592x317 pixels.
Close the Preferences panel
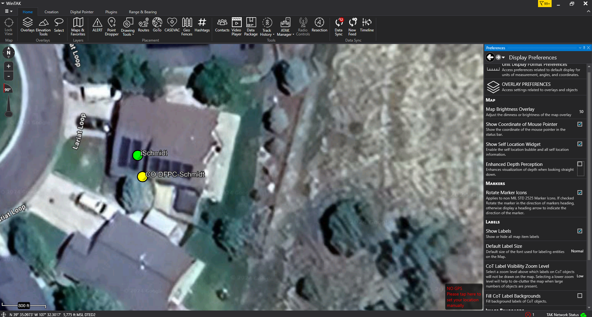coord(588,48)
